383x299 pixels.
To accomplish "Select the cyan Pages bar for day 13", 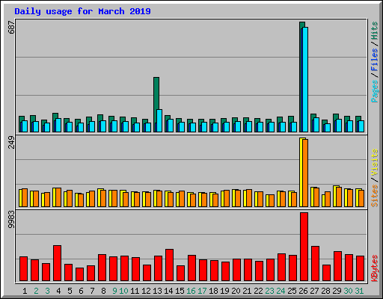I will 159,120.
